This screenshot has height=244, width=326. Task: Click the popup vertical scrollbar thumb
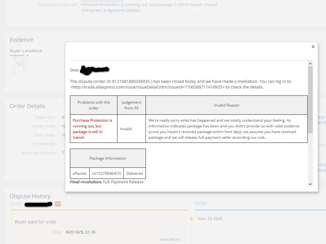click(x=310, y=100)
